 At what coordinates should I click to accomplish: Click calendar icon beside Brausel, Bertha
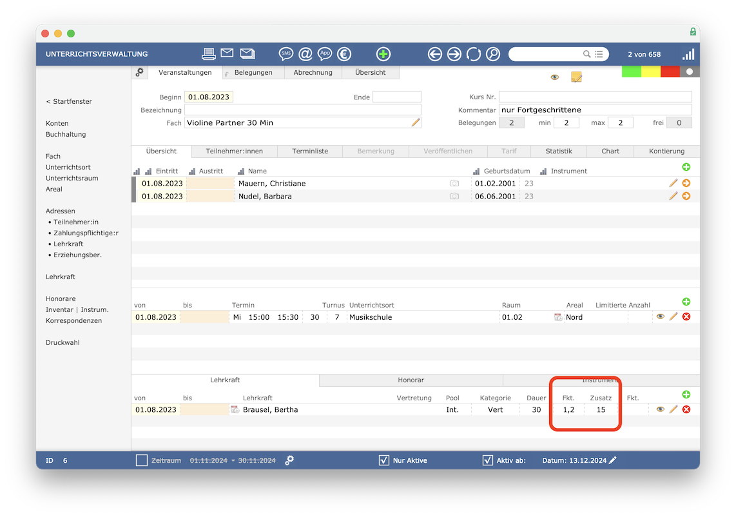(235, 409)
